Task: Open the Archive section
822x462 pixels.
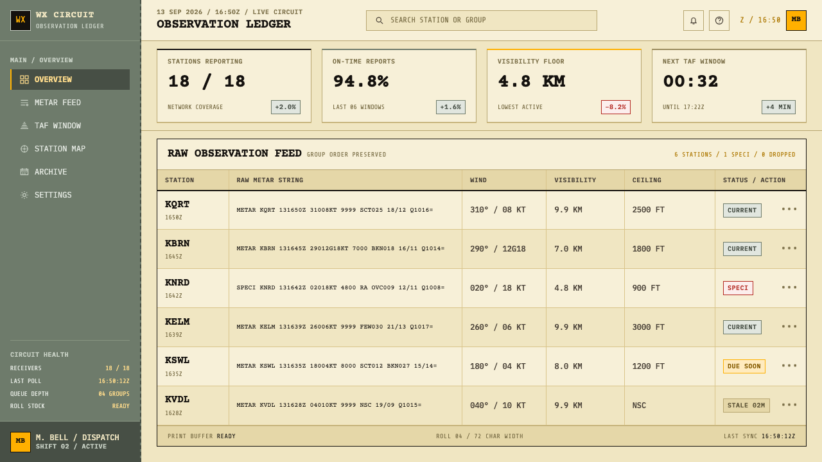Action: pyautogui.click(x=70, y=172)
